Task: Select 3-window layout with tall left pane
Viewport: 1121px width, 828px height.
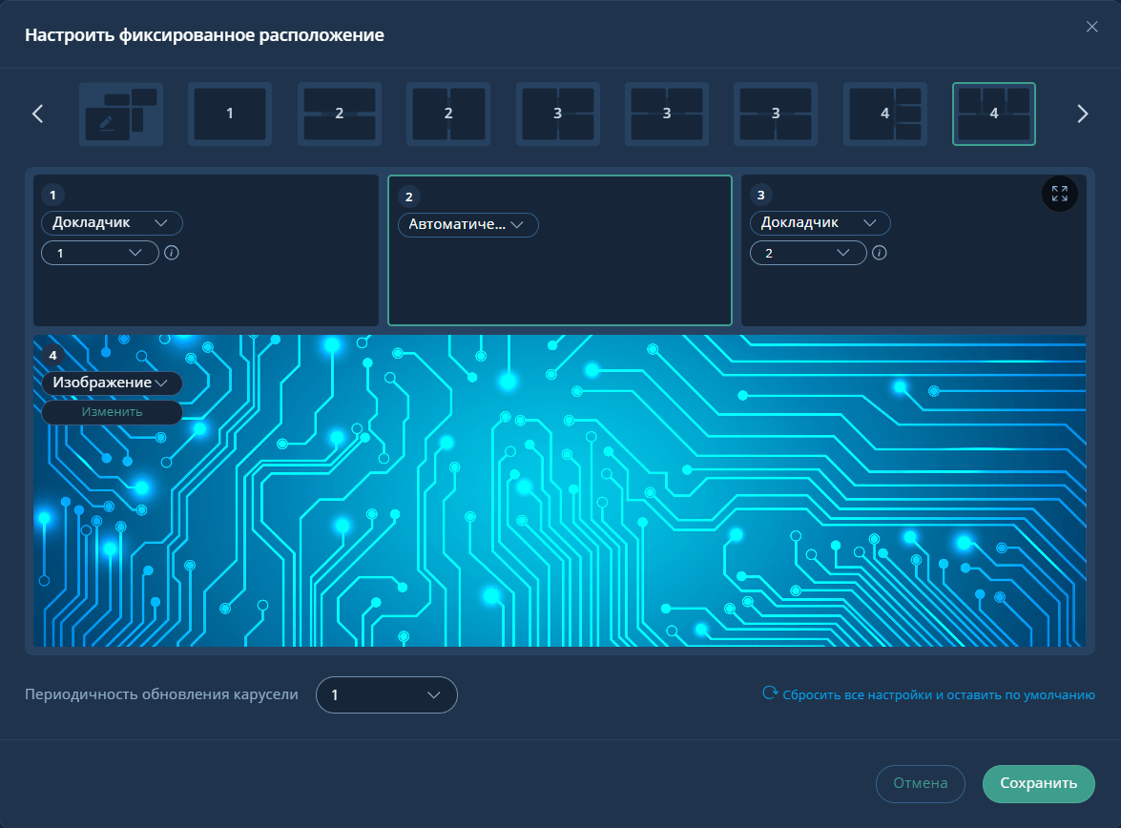Action: 557,114
